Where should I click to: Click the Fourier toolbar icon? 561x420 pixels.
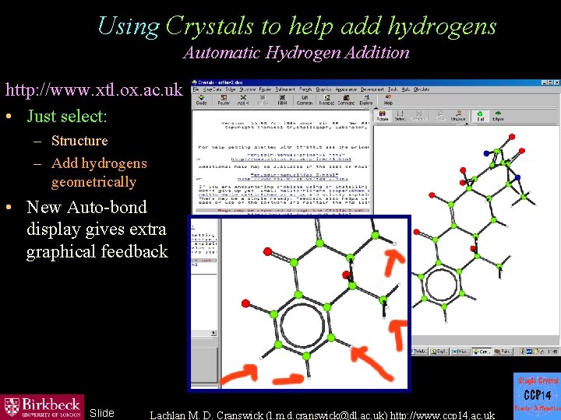click(224, 100)
